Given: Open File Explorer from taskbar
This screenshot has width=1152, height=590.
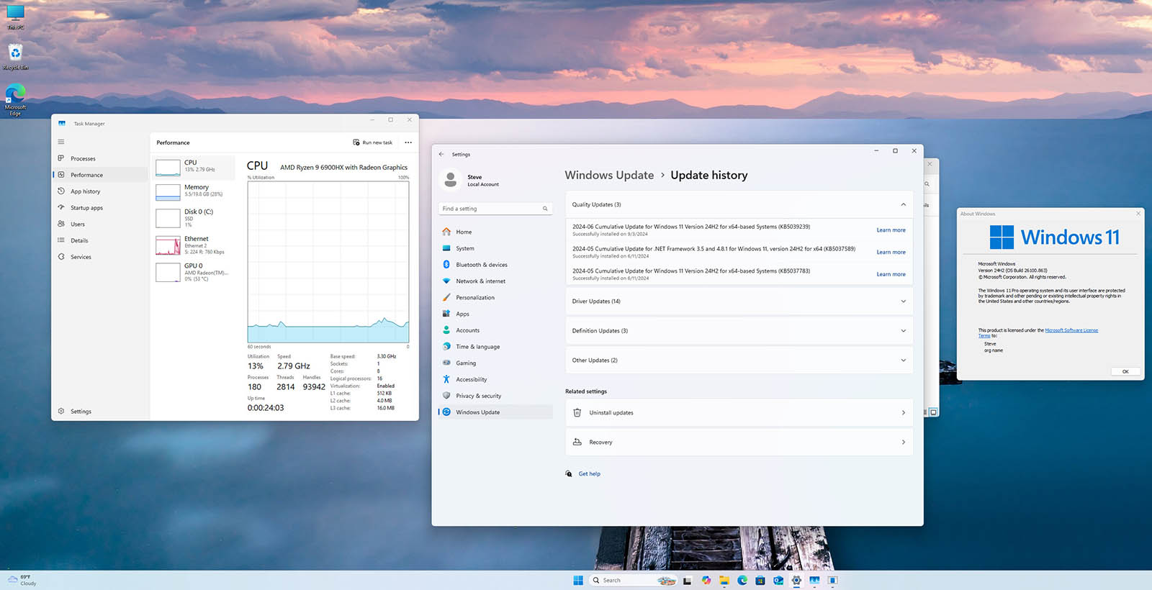Looking at the screenshot, I should pyautogui.click(x=724, y=581).
